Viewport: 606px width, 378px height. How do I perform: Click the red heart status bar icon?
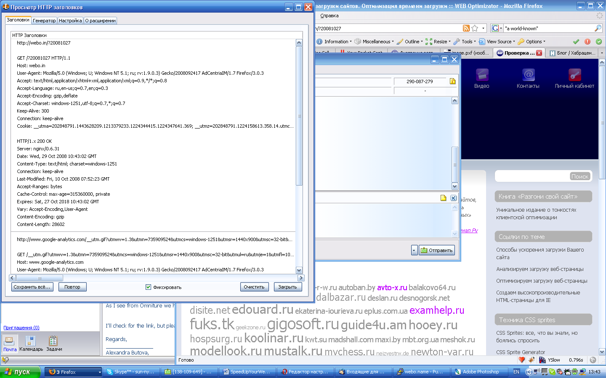[x=522, y=360]
